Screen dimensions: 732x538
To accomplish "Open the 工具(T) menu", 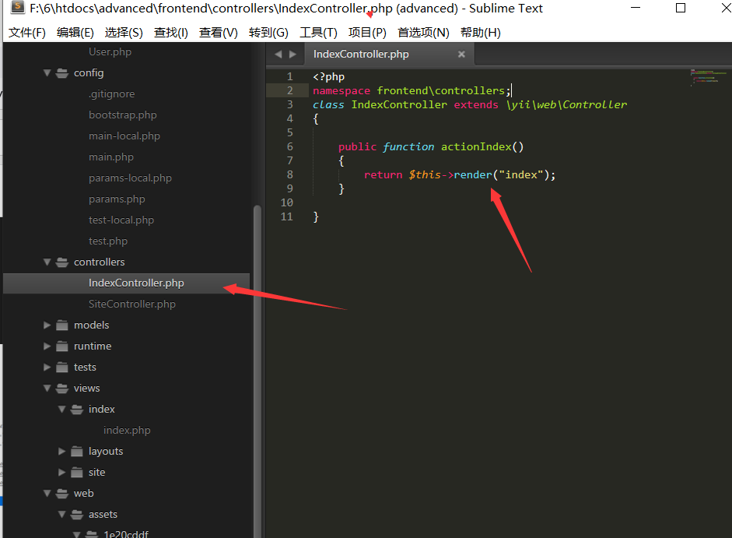I will 318,33.
